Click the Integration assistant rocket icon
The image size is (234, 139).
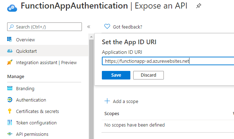click(10, 62)
